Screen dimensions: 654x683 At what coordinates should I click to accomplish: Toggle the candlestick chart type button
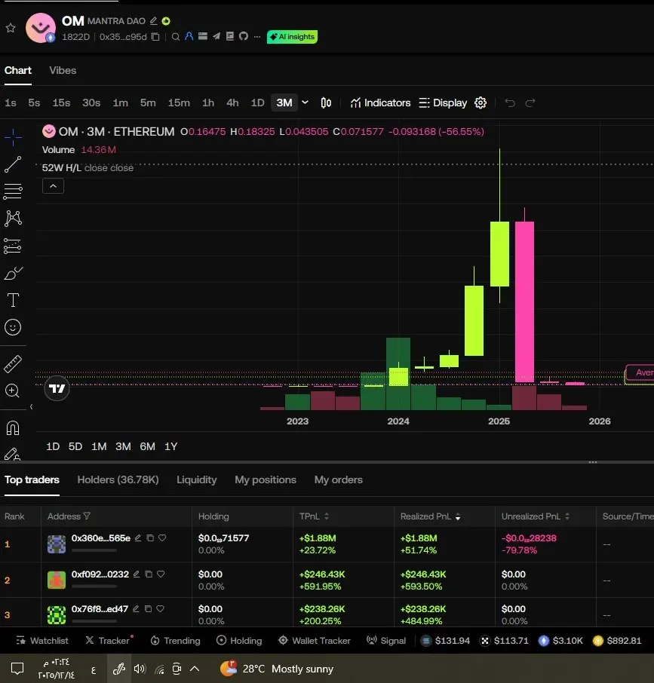pyautogui.click(x=326, y=103)
